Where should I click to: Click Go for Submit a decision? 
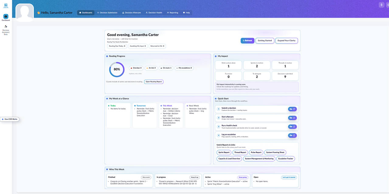(x=292, y=109)
